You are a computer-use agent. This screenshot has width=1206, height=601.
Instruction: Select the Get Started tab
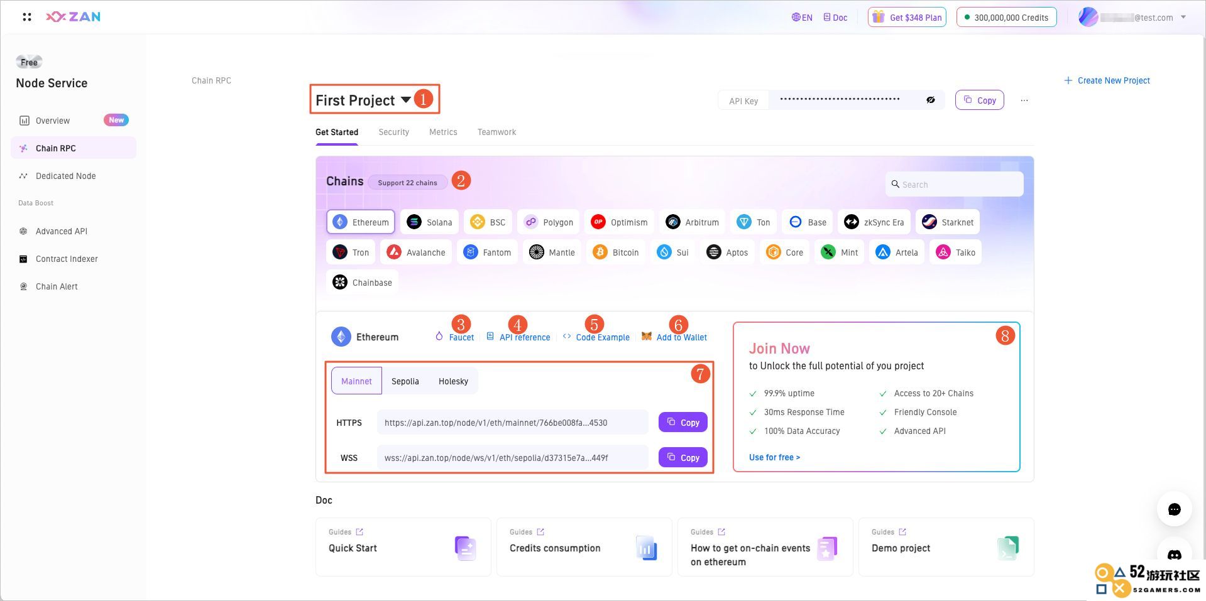337,132
